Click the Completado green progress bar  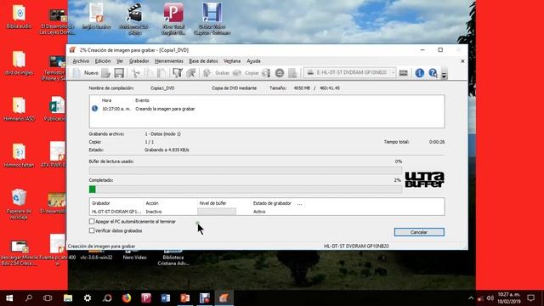(246, 189)
